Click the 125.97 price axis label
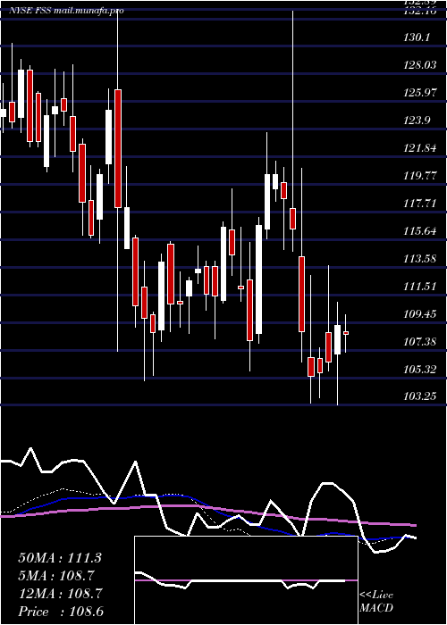The image size is (447, 625). tap(421, 93)
